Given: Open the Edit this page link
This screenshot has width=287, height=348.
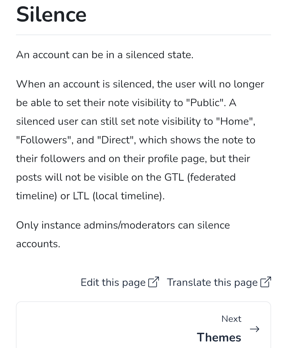Looking at the screenshot, I should 113,283.
